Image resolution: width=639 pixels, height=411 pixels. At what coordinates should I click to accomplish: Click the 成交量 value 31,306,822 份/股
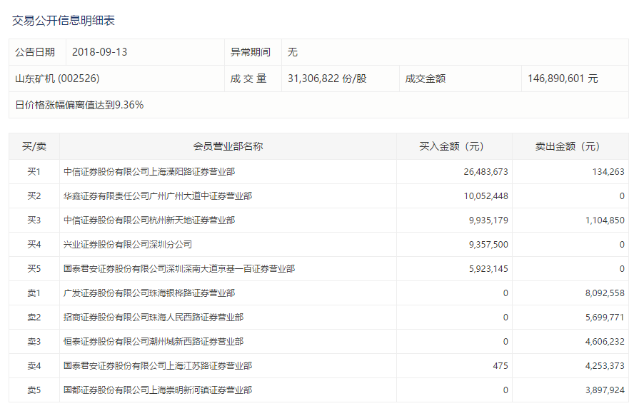pyautogui.click(x=327, y=78)
